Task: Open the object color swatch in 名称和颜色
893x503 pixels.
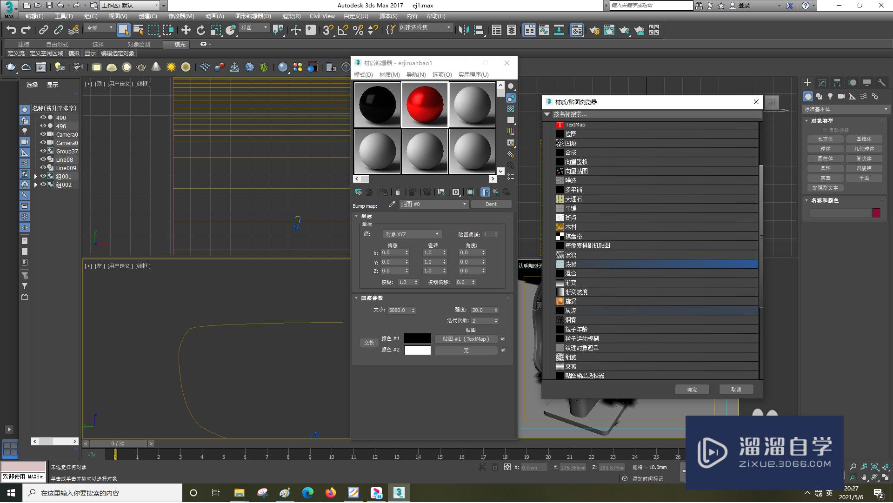Action: (x=876, y=213)
